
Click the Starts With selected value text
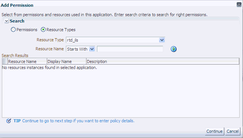pyautogui.click(x=77, y=49)
